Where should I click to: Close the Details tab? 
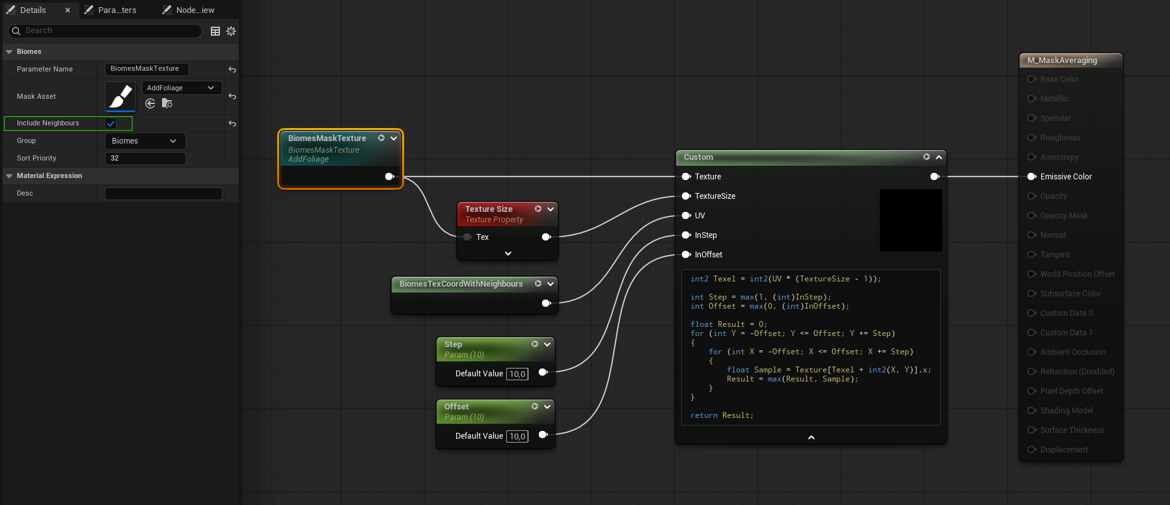tap(68, 10)
